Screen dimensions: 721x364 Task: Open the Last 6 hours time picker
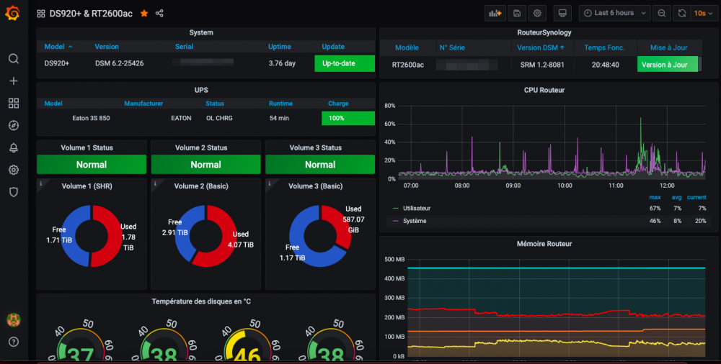click(613, 13)
